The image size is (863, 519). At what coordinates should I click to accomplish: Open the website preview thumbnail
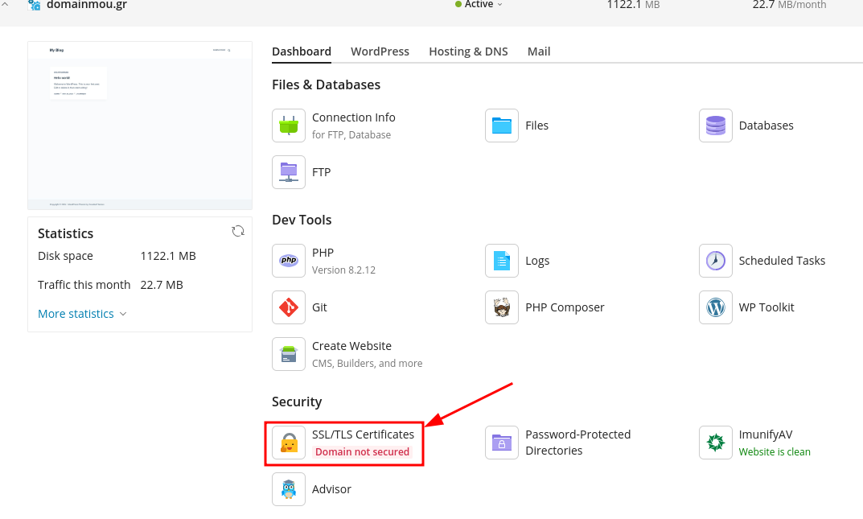(x=140, y=126)
